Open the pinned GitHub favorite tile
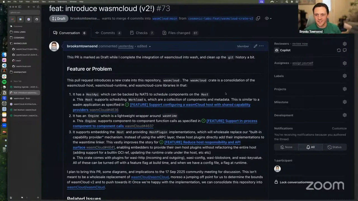The image size is (358, 201). click(37, 19)
